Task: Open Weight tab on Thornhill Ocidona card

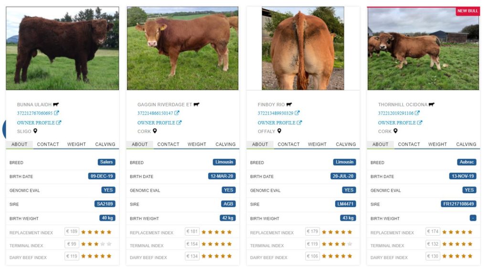Action: (x=437, y=144)
